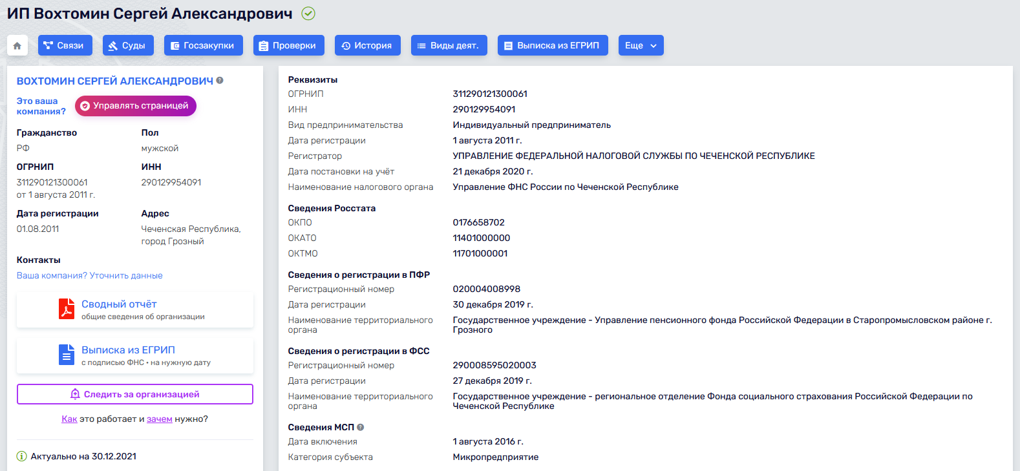Select ОКПО value 0176658702
Image resolution: width=1020 pixels, height=471 pixels.
(x=479, y=222)
